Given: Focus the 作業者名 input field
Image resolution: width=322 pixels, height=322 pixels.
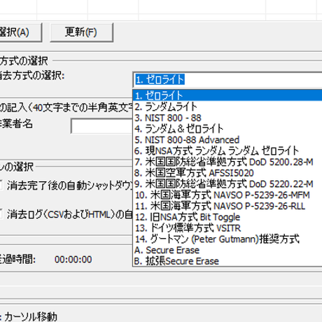Looking at the screenshot, I should [101, 126].
